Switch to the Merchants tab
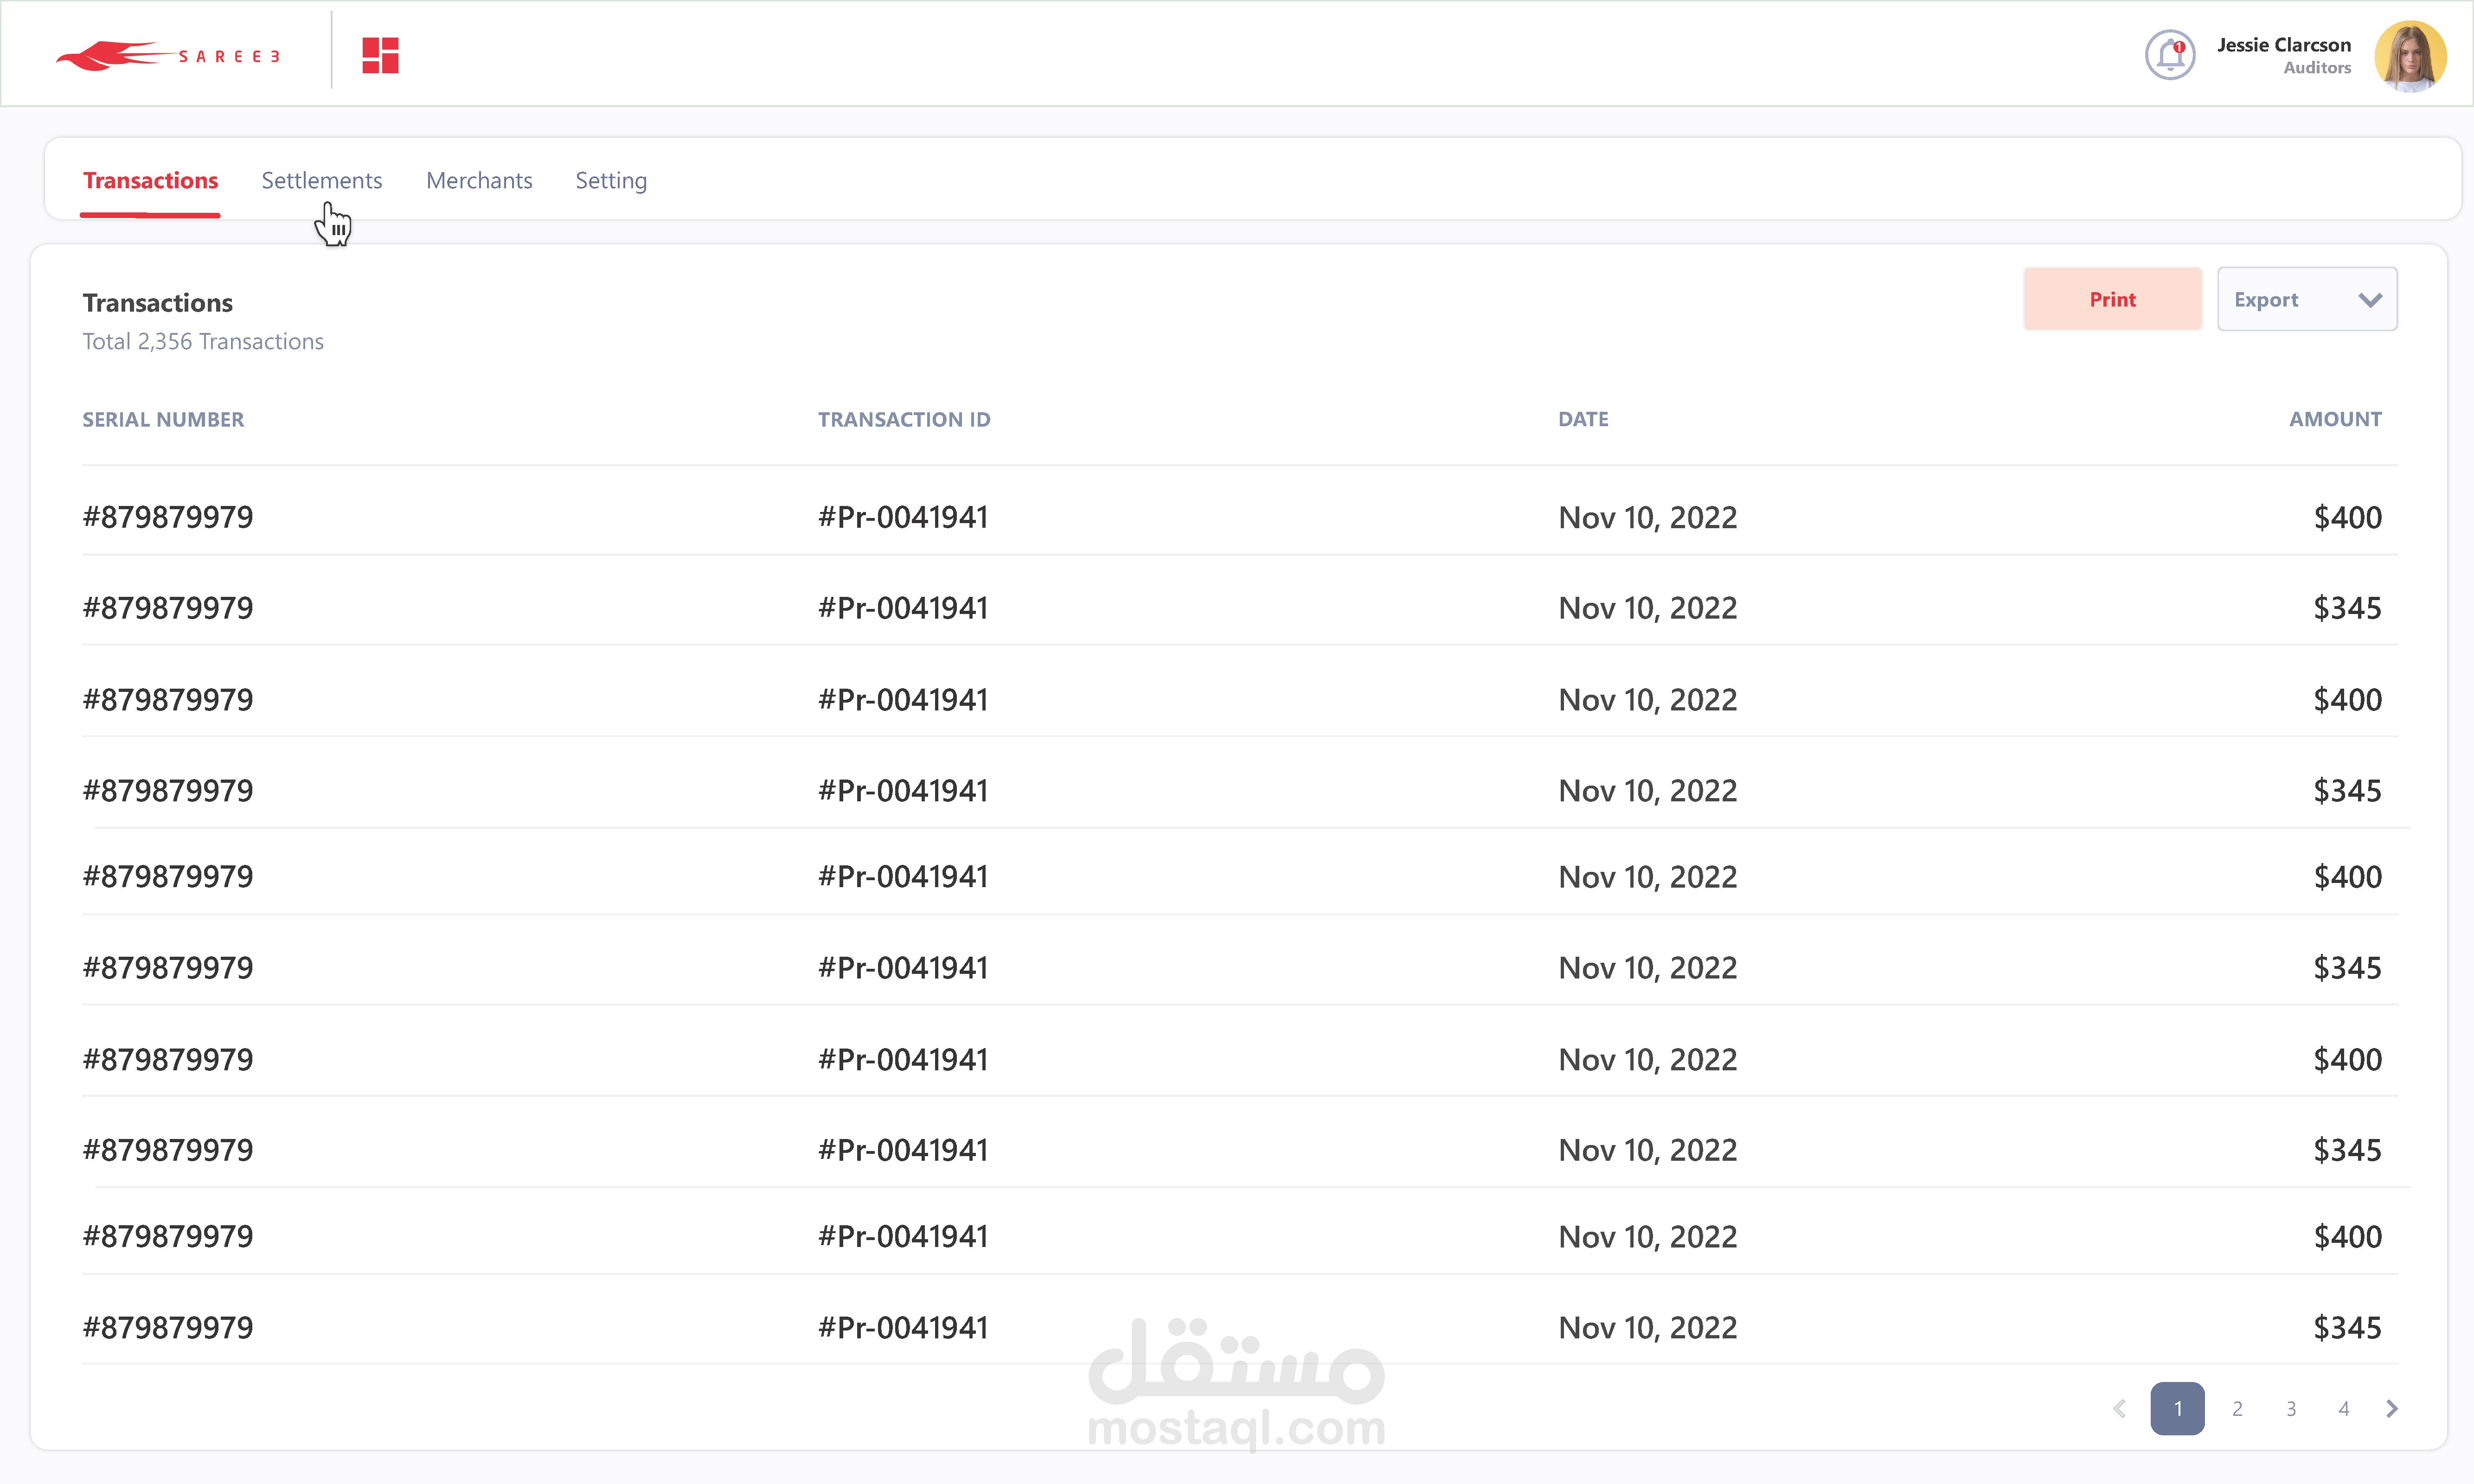The width and height of the screenshot is (2474, 1484). click(479, 180)
